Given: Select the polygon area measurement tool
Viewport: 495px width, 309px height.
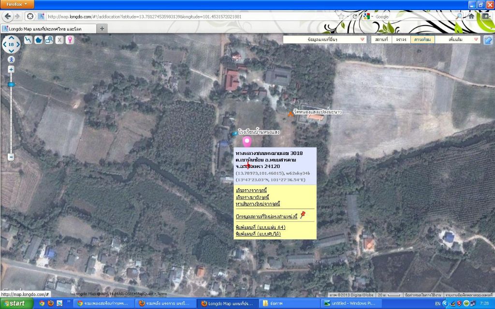Looking at the screenshot, I should point(38,40).
